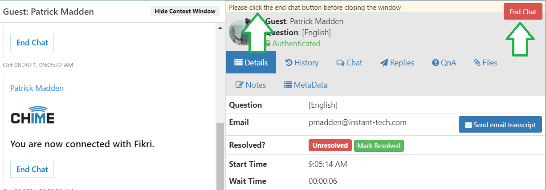This screenshot has width=546, height=190.
Task: Switch to the Files tab
Action: (x=485, y=63)
